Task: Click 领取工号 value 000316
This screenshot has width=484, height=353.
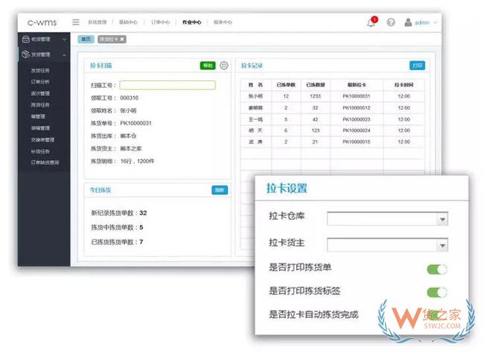Action: (129, 98)
